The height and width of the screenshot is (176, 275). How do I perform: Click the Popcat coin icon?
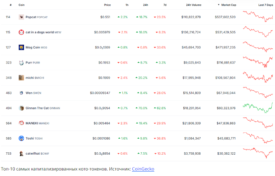[21, 17]
